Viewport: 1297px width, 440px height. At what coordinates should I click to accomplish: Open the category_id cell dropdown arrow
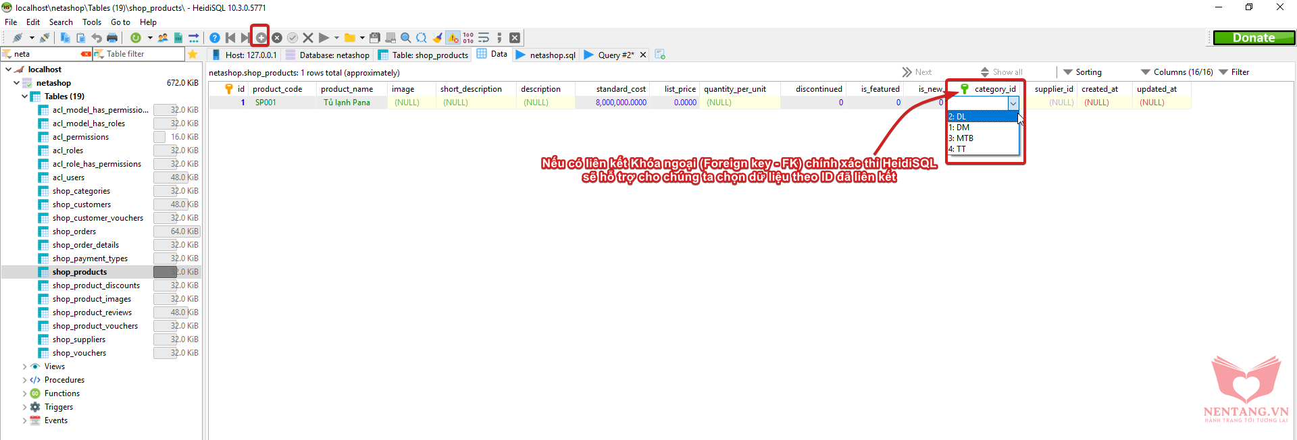point(1013,103)
